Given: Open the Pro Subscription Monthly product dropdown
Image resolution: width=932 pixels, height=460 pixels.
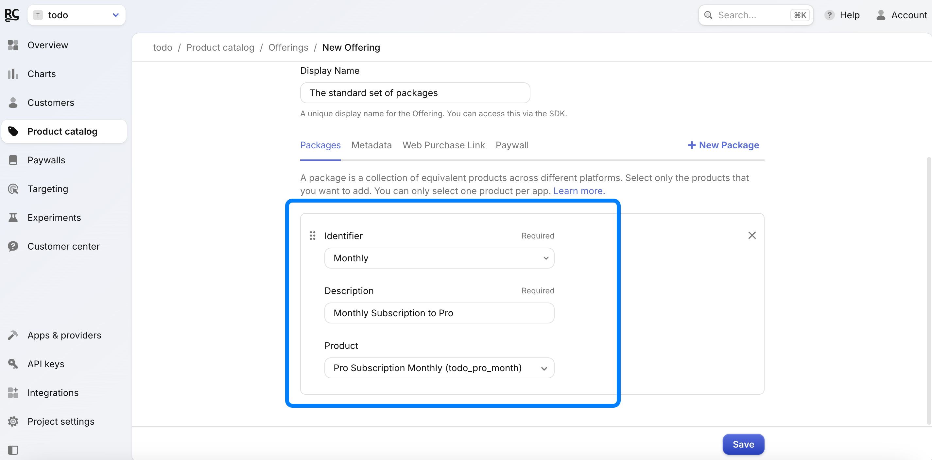Looking at the screenshot, I should 439,368.
